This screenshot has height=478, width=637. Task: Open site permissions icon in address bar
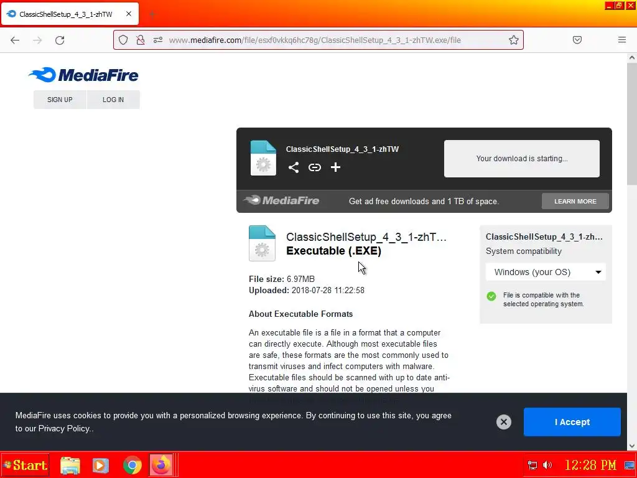pyautogui.click(x=158, y=40)
